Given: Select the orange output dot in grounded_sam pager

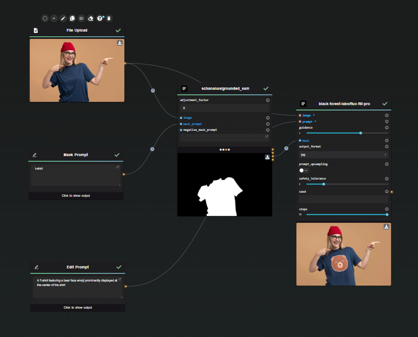Looking at the screenshot, I should pos(226,150).
